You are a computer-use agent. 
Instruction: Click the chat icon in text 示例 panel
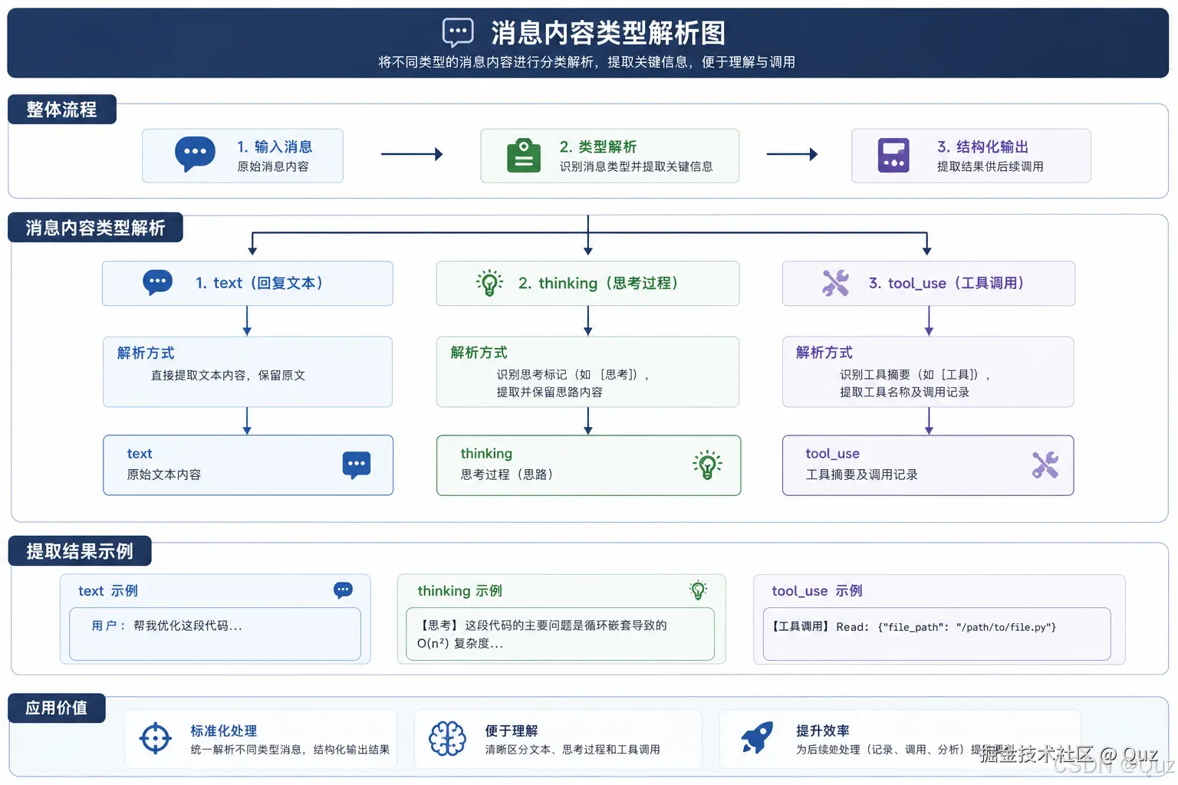(343, 590)
